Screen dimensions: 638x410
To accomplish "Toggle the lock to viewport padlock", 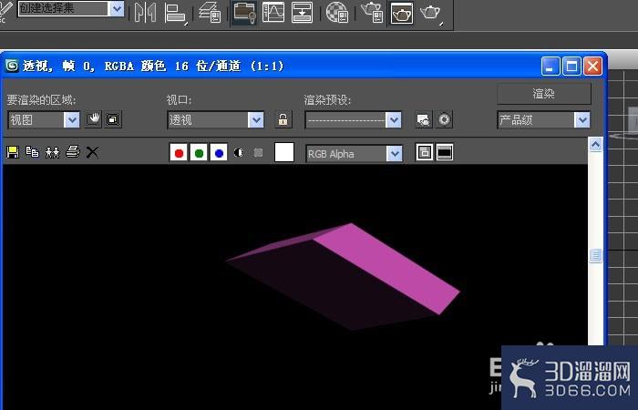I will coord(283,119).
